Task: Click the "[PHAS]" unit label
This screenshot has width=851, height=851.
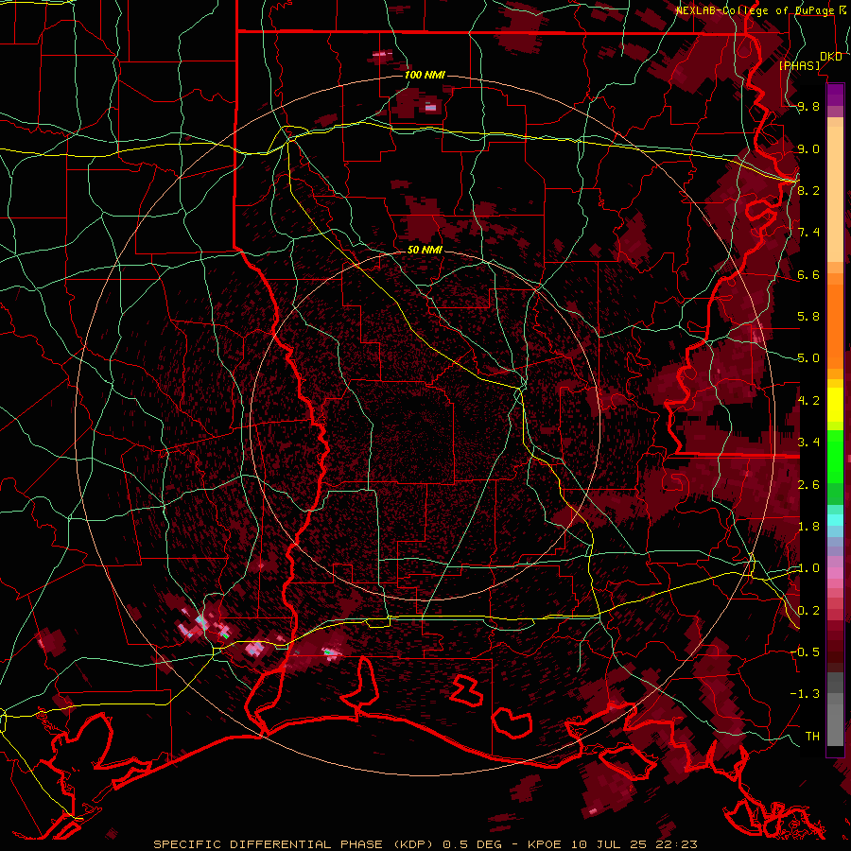Action: (799, 65)
